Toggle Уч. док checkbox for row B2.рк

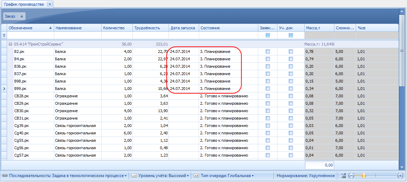pos(291,52)
